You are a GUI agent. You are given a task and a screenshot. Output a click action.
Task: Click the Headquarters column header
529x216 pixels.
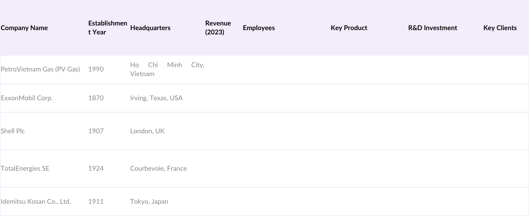[150, 28]
